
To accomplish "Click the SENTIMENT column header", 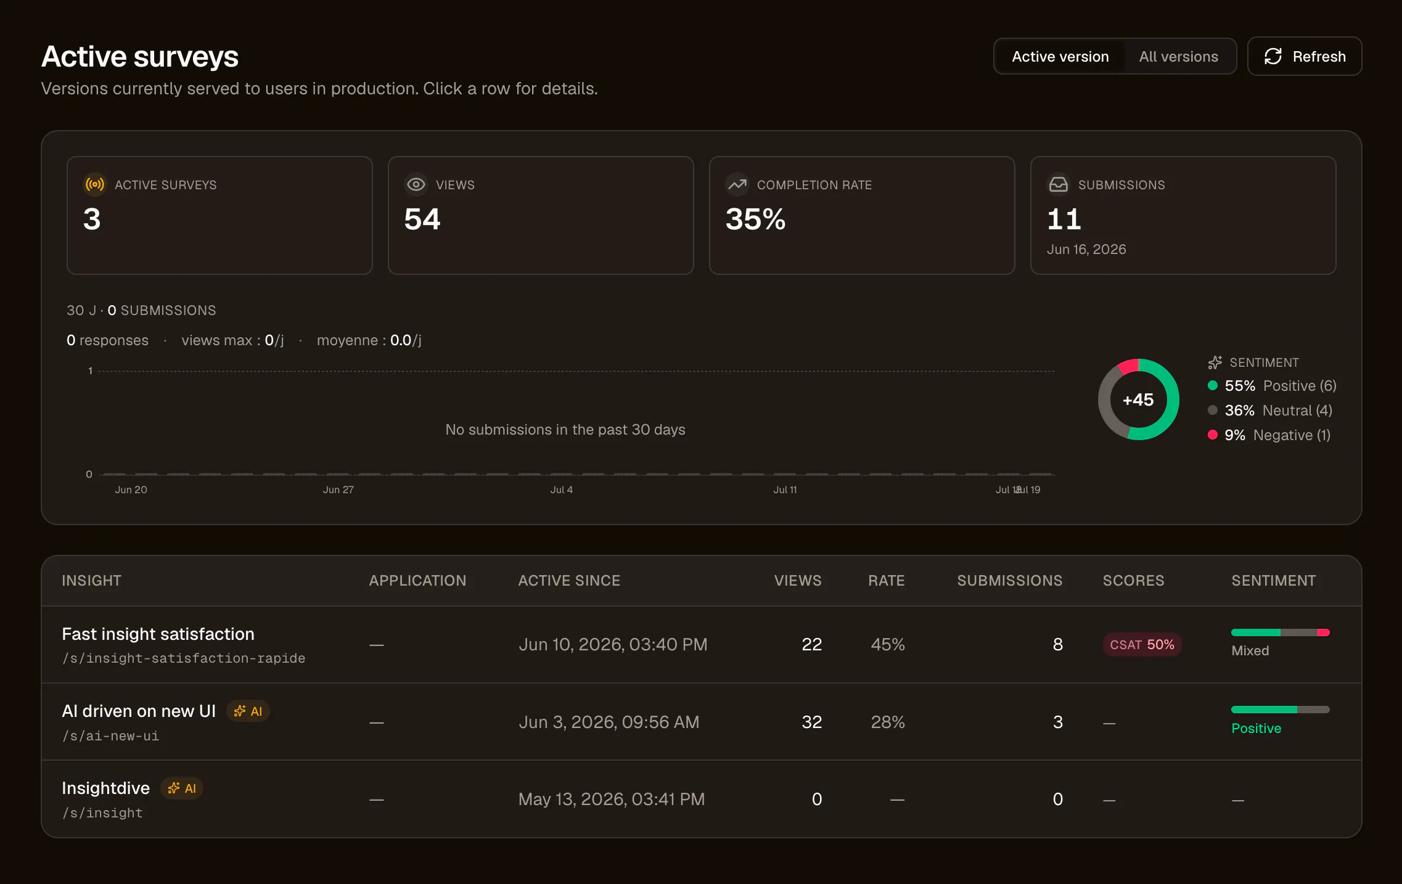I will click(1274, 581).
